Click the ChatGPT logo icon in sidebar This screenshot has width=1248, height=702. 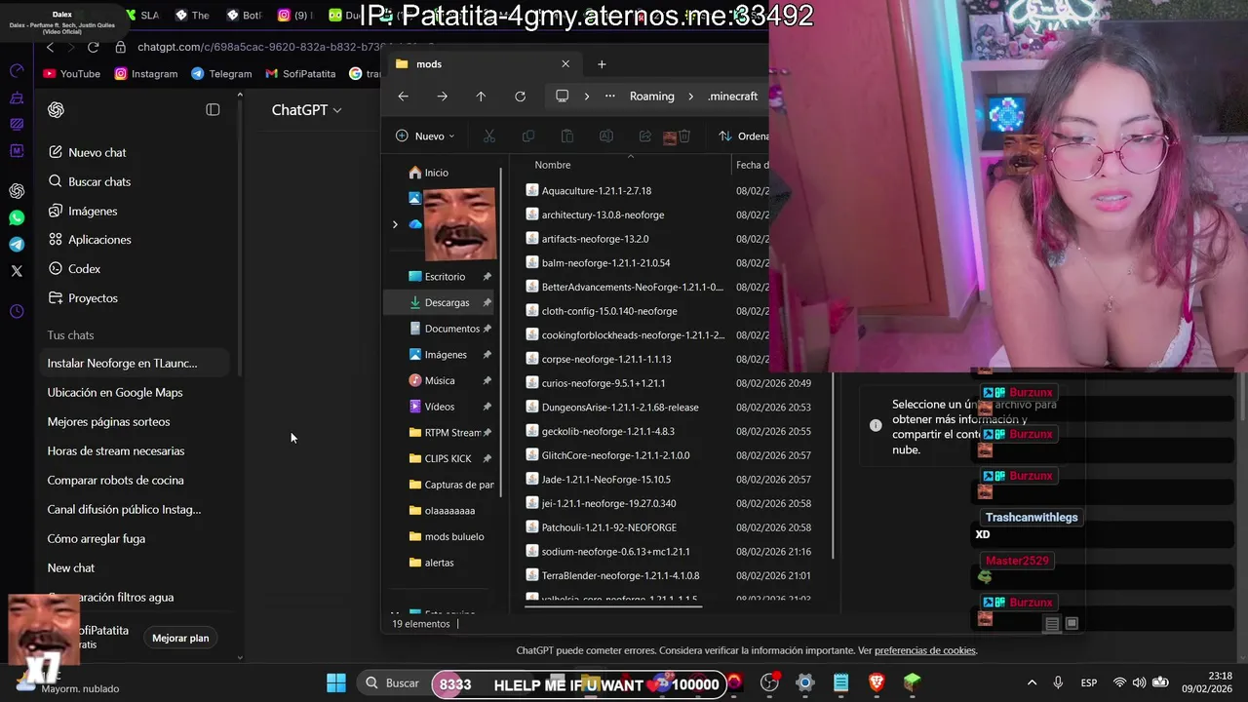pyautogui.click(x=56, y=110)
